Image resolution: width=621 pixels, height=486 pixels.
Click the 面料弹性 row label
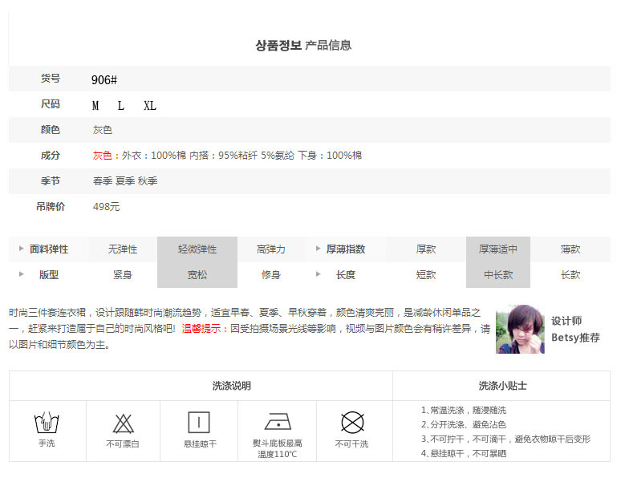49,249
